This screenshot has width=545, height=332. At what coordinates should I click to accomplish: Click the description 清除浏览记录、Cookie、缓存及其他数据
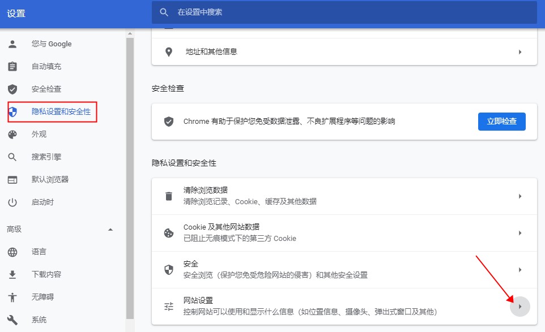[250, 202]
